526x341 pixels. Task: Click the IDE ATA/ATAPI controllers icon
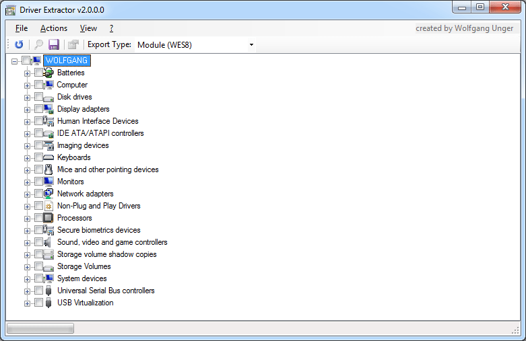click(x=48, y=134)
